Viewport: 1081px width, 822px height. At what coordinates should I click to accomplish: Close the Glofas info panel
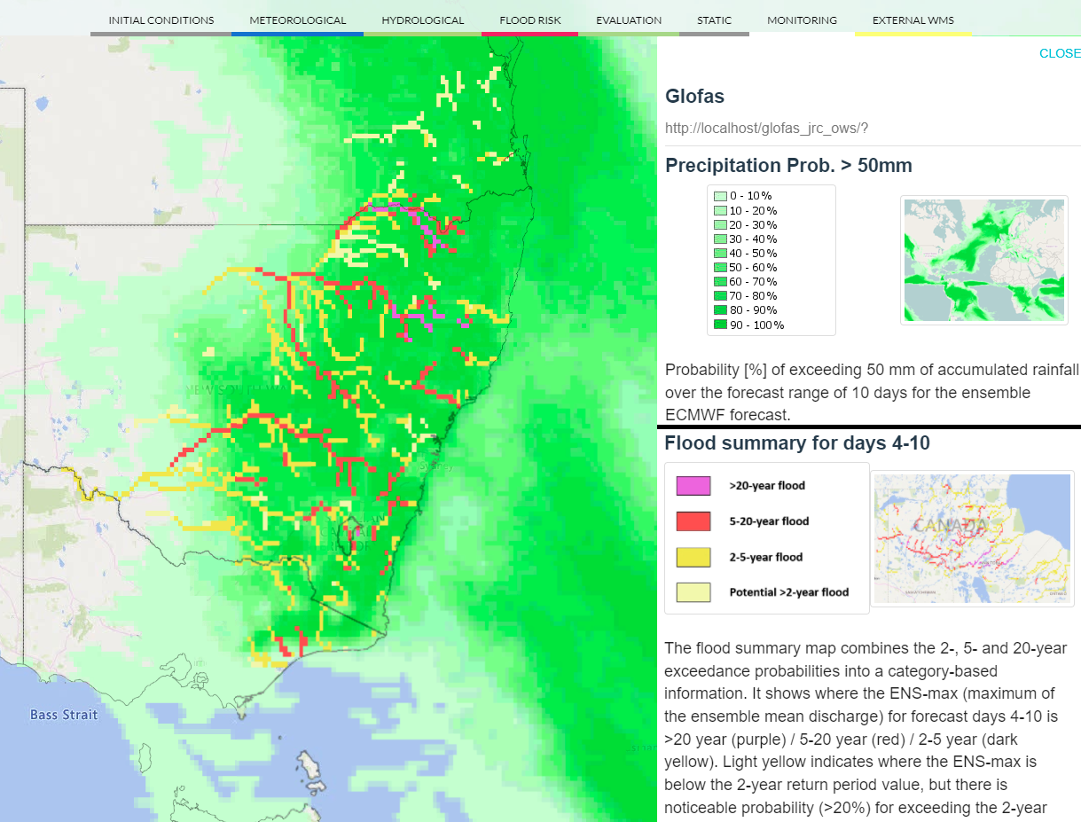[x=1060, y=53]
